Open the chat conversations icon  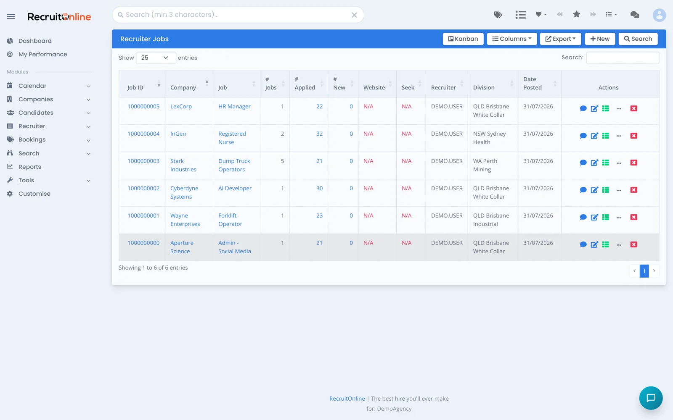point(635,15)
